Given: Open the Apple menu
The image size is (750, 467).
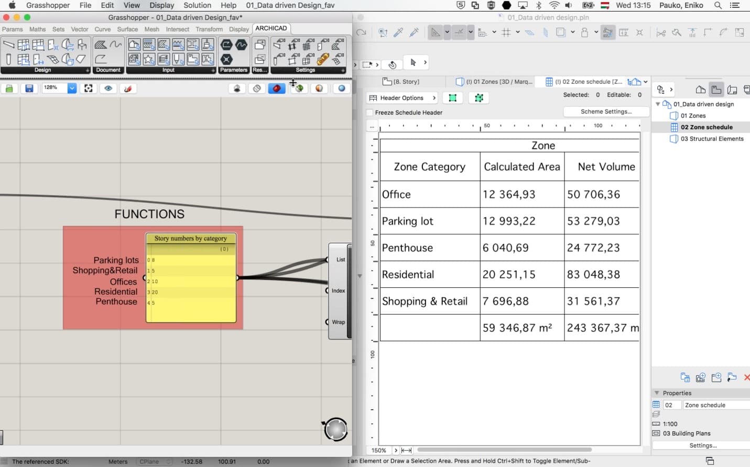Looking at the screenshot, I should click(12, 5).
